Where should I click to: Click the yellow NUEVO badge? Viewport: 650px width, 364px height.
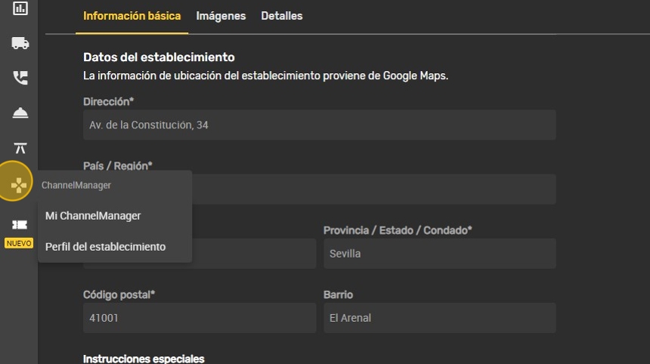19,243
